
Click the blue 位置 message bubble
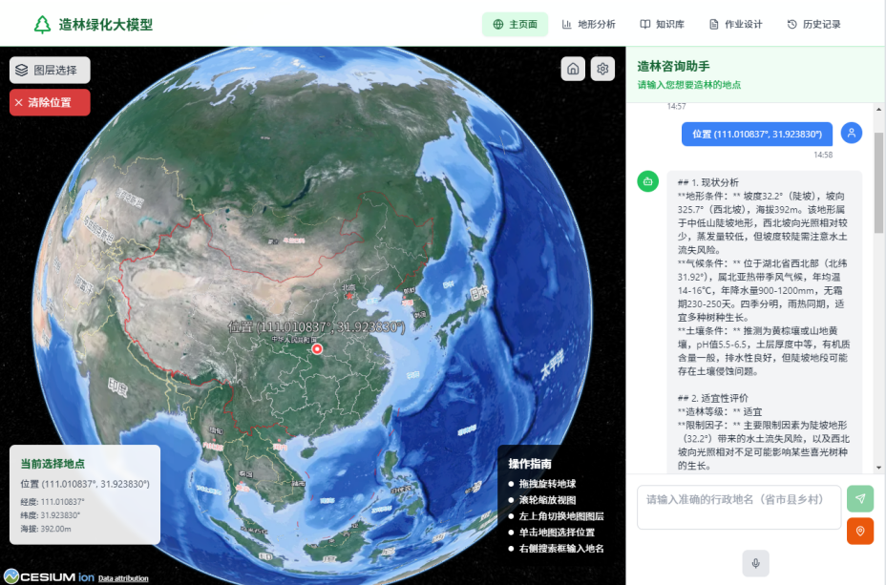pyautogui.click(x=756, y=134)
